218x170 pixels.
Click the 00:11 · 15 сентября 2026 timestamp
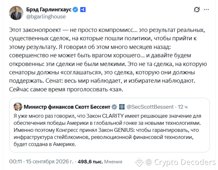[x=41, y=162]
